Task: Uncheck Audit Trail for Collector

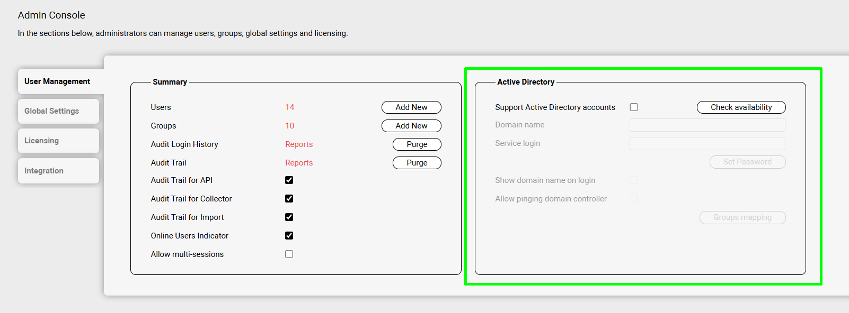Action: [289, 199]
